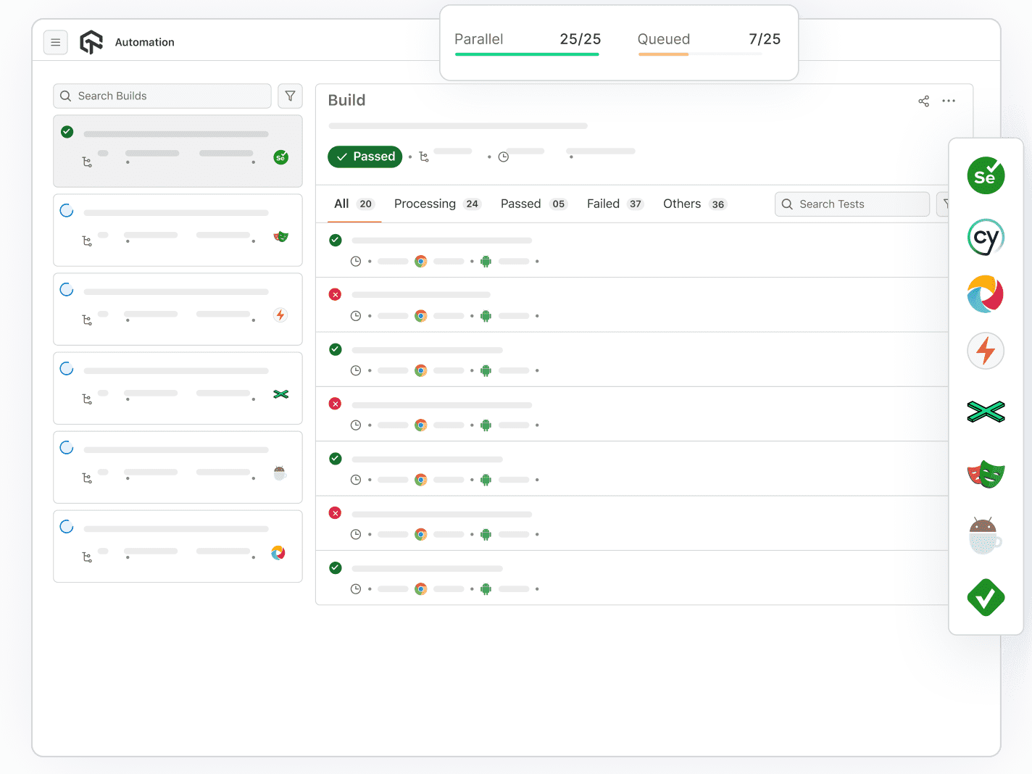Select the green diamond checkmark icon
The image size is (1032, 774).
(x=986, y=597)
